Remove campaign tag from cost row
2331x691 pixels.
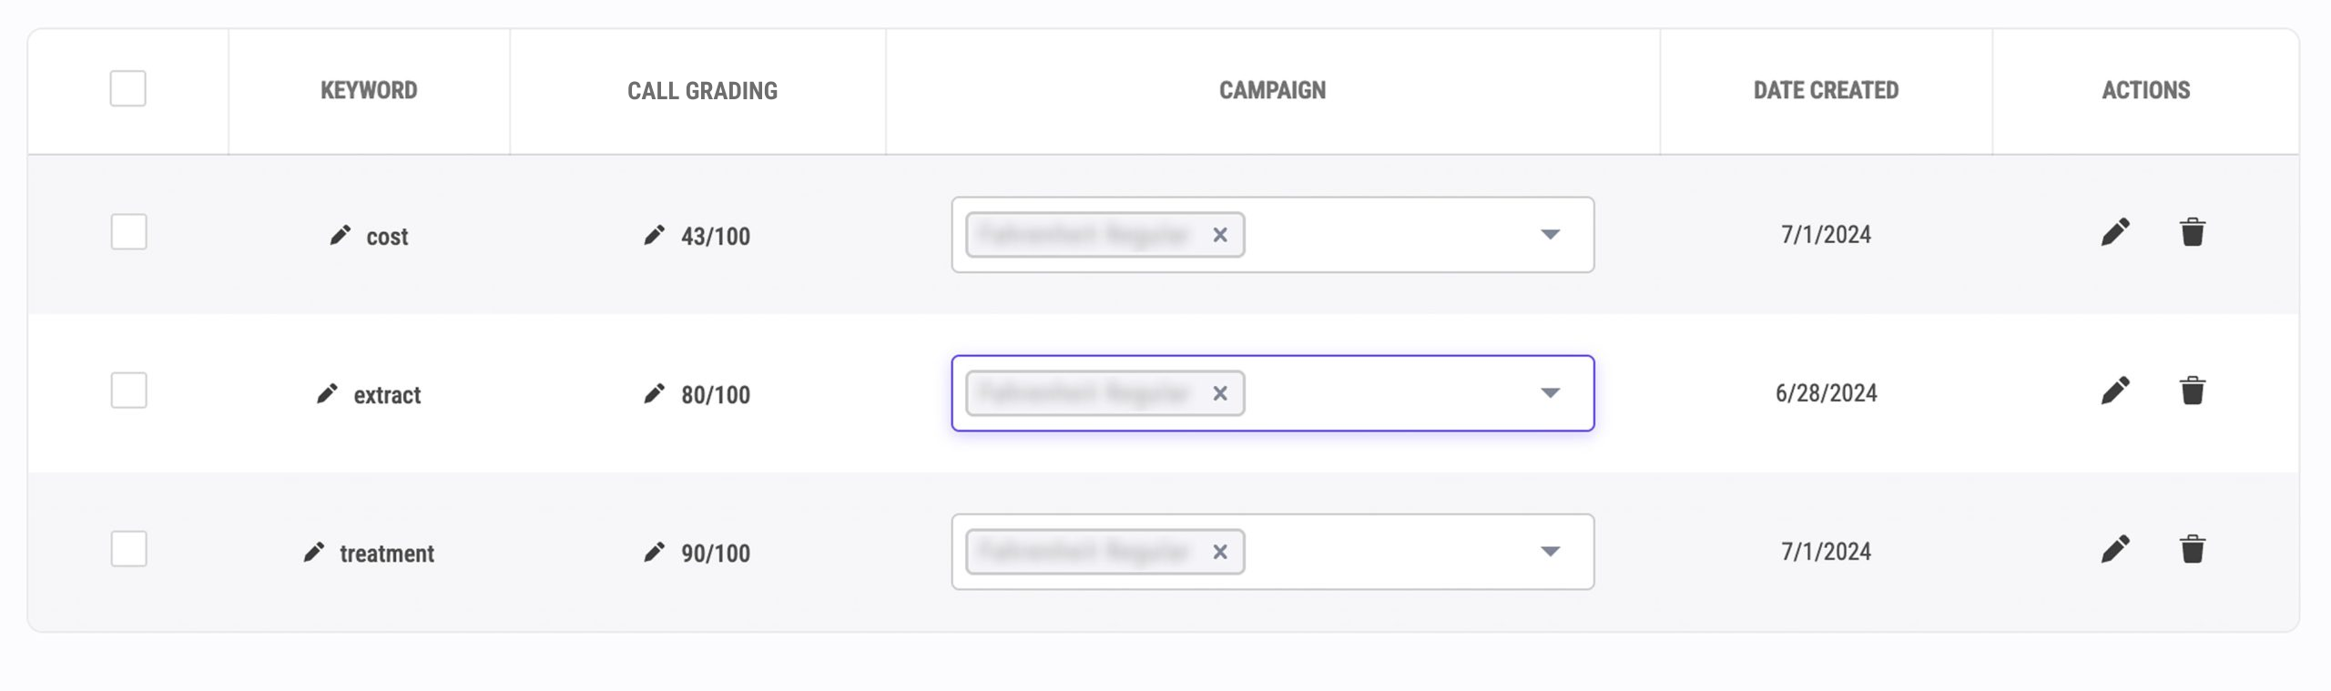tap(1220, 235)
